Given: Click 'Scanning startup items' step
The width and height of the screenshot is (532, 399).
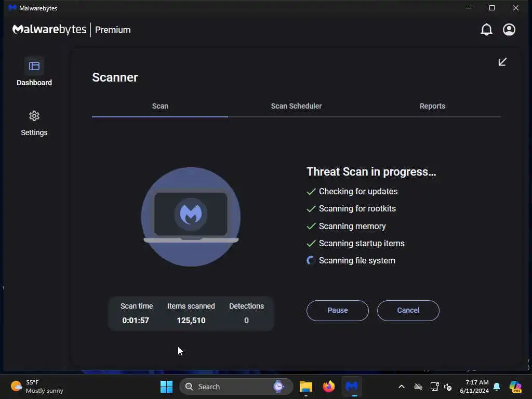Looking at the screenshot, I should click(362, 244).
